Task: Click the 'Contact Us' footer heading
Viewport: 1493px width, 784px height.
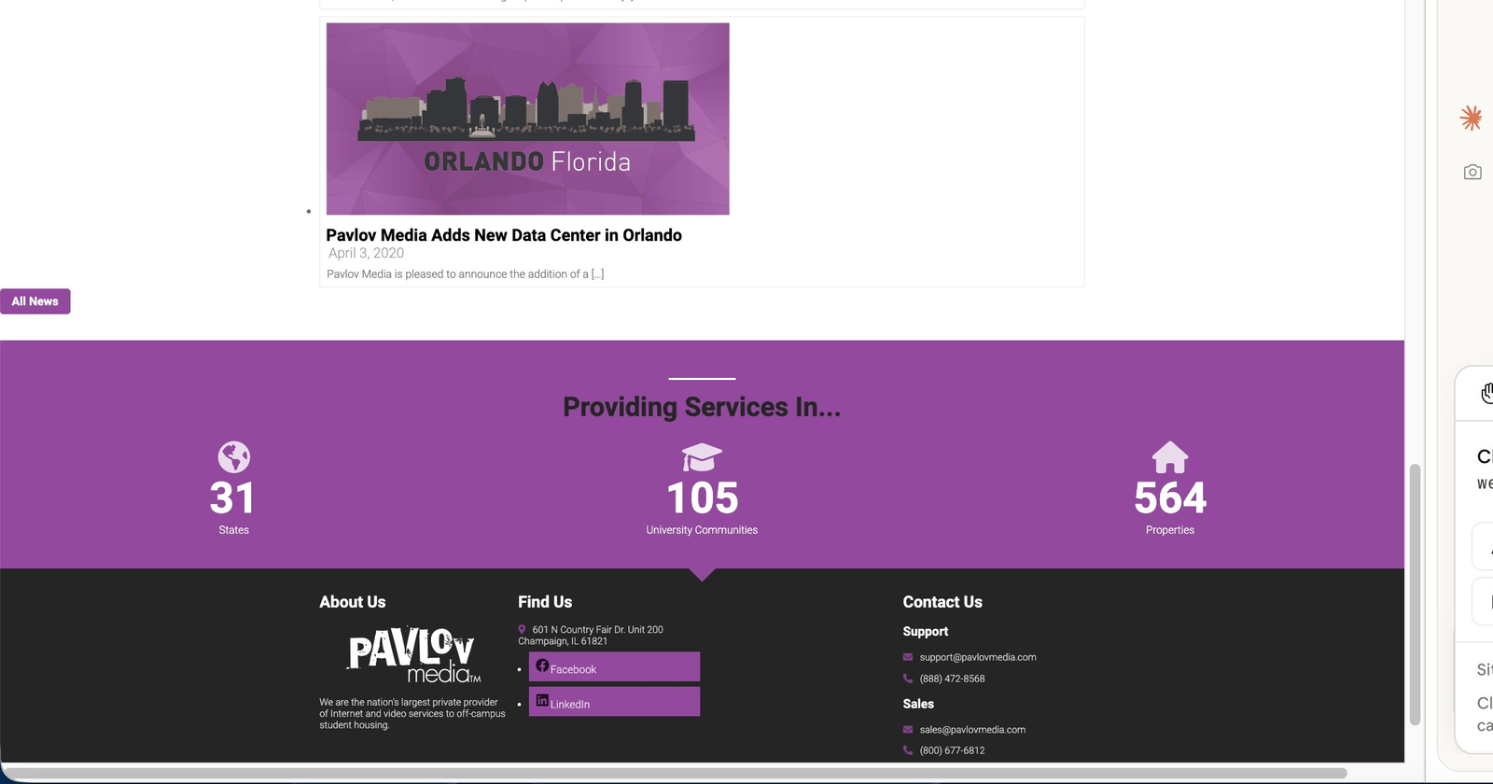Action: (942, 602)
